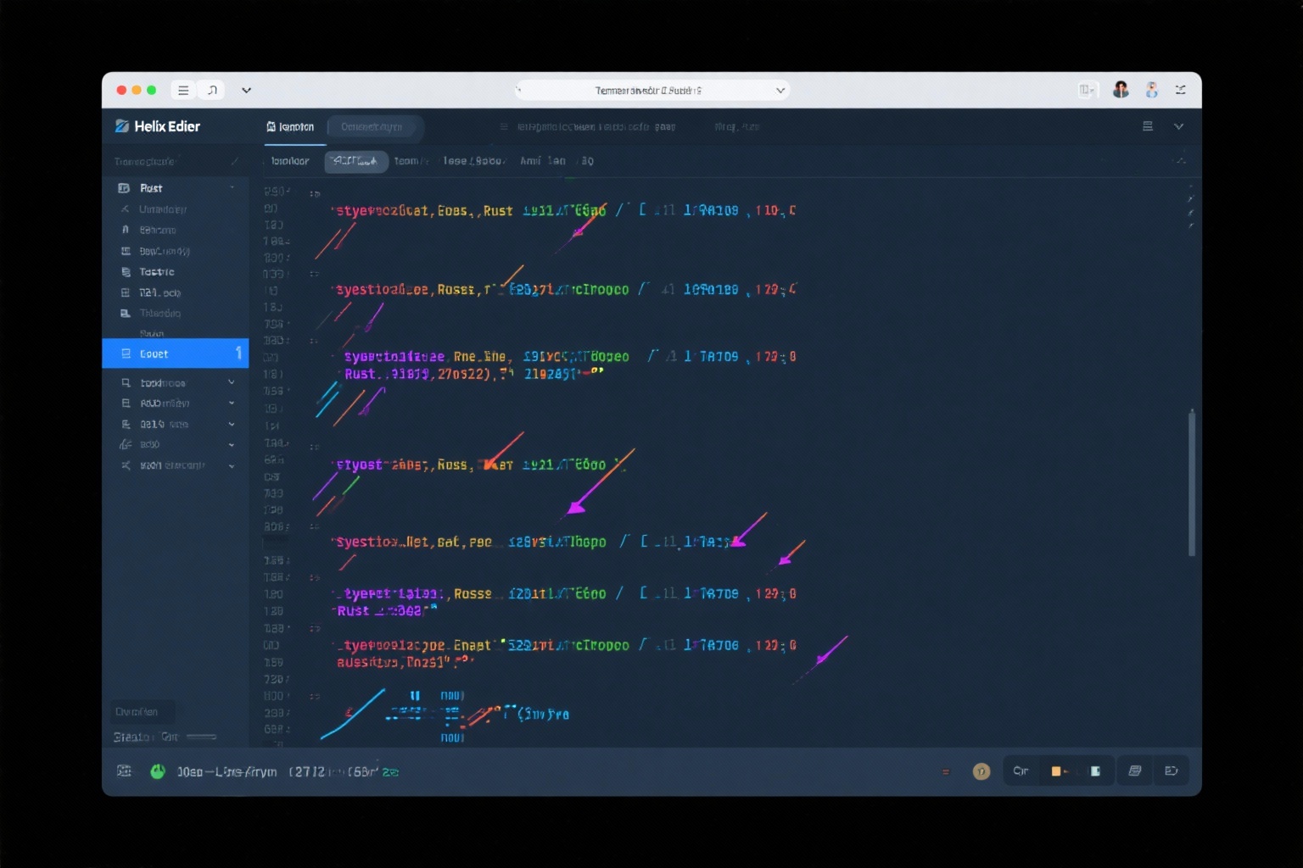This screenshot has height=868, width=1303.
Task: Click the far-left status bar icon
Action: [x=124, y=771]
